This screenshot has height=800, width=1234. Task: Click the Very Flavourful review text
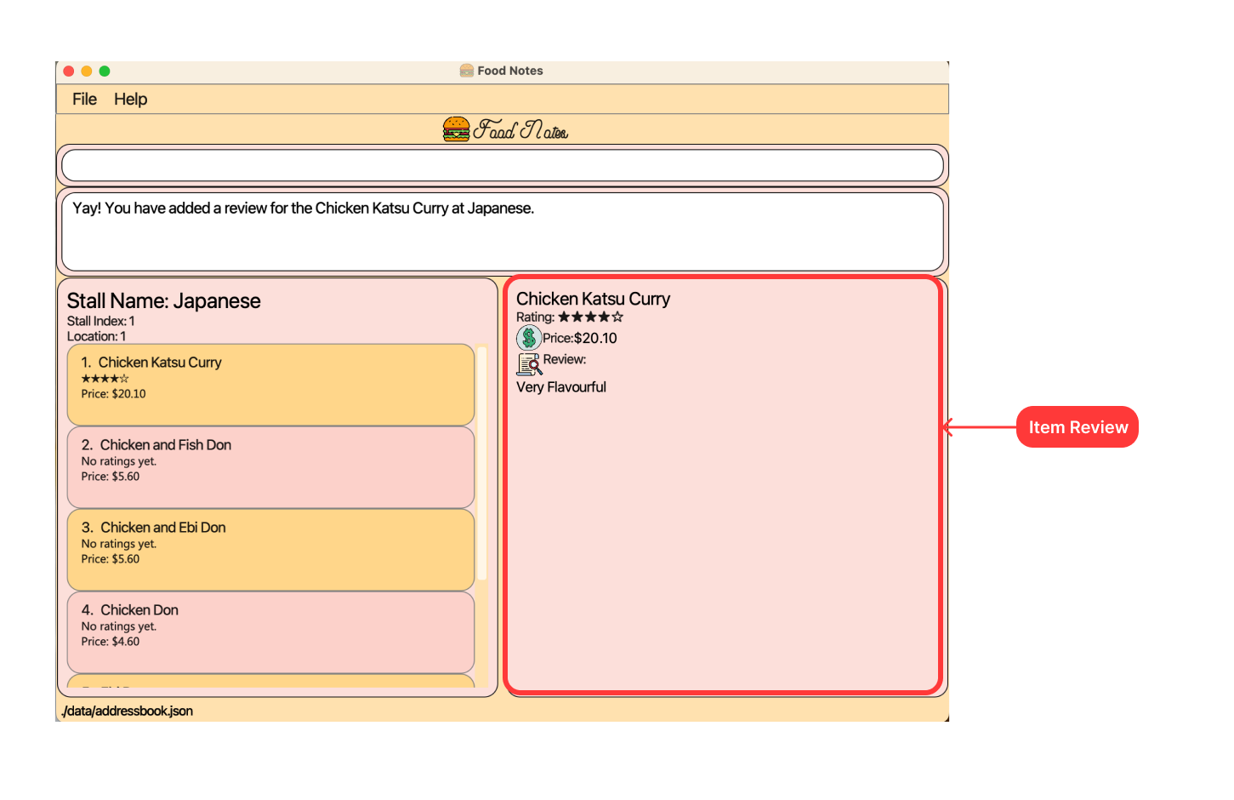pyautogui.click(x=561, y=387)
